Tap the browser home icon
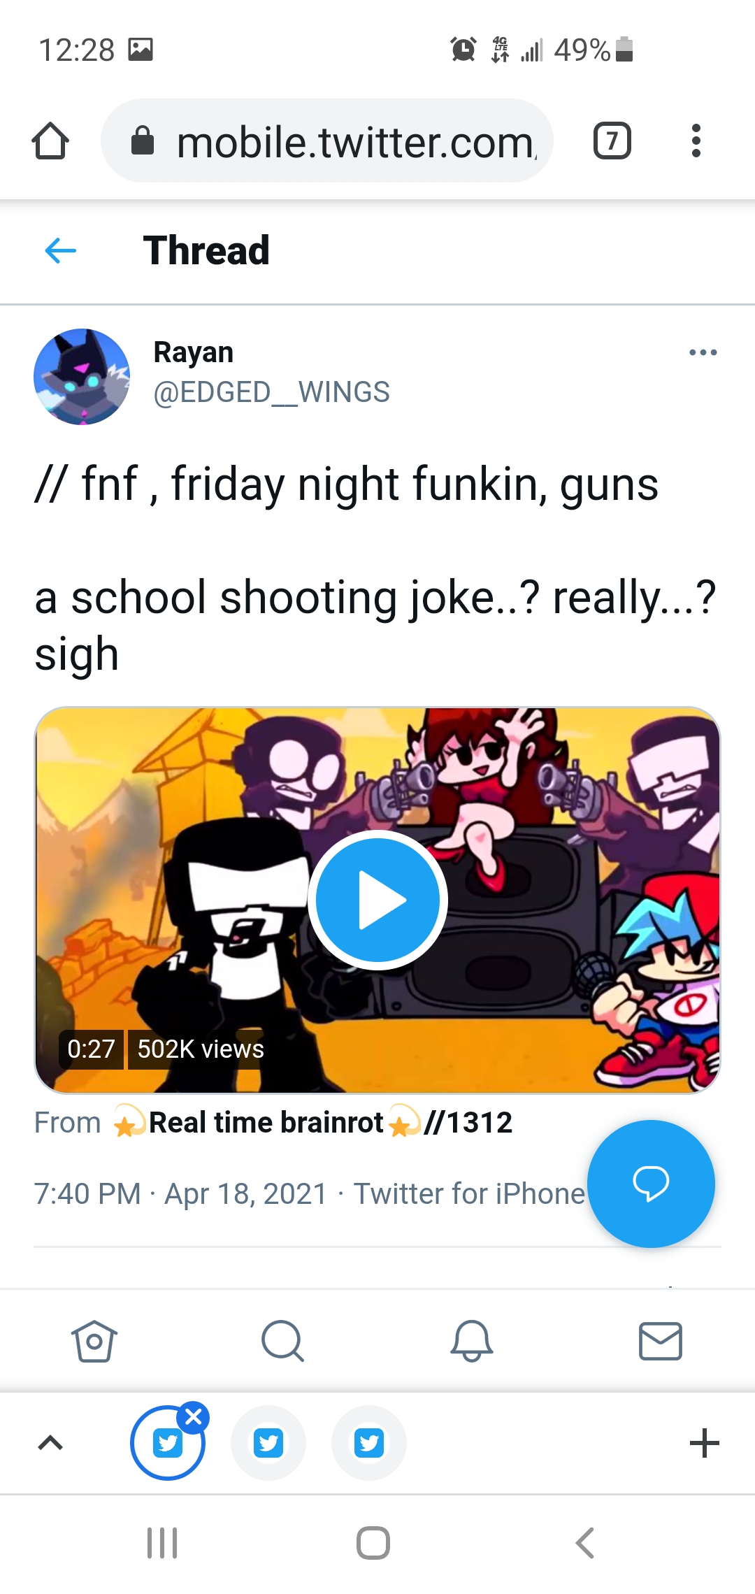This screenshot has height=1594, width=755. coord(50,141)
